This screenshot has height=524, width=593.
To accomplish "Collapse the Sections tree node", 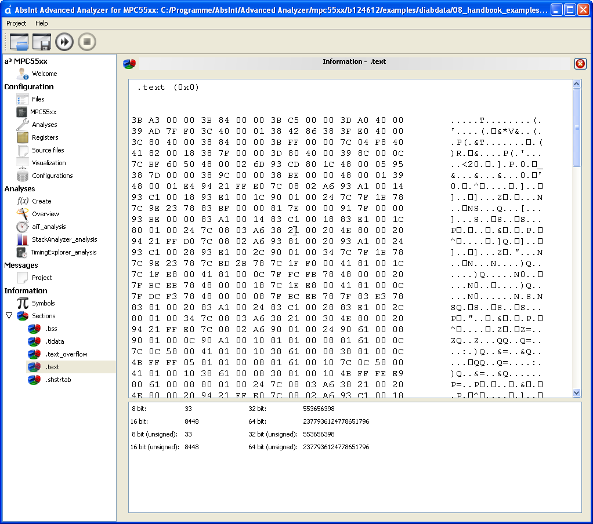I will [9, 316].
